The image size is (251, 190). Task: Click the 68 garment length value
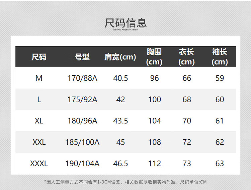(187, 100)
